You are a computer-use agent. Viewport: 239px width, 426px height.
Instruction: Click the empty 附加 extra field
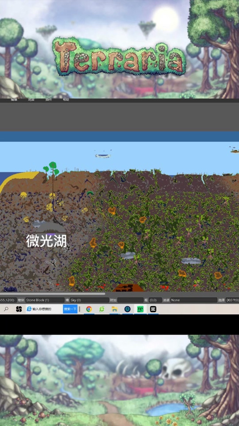(x=130, y=300)
